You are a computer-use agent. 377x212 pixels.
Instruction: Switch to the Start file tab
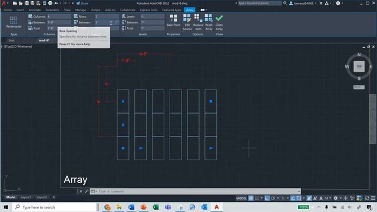[11, 41]
